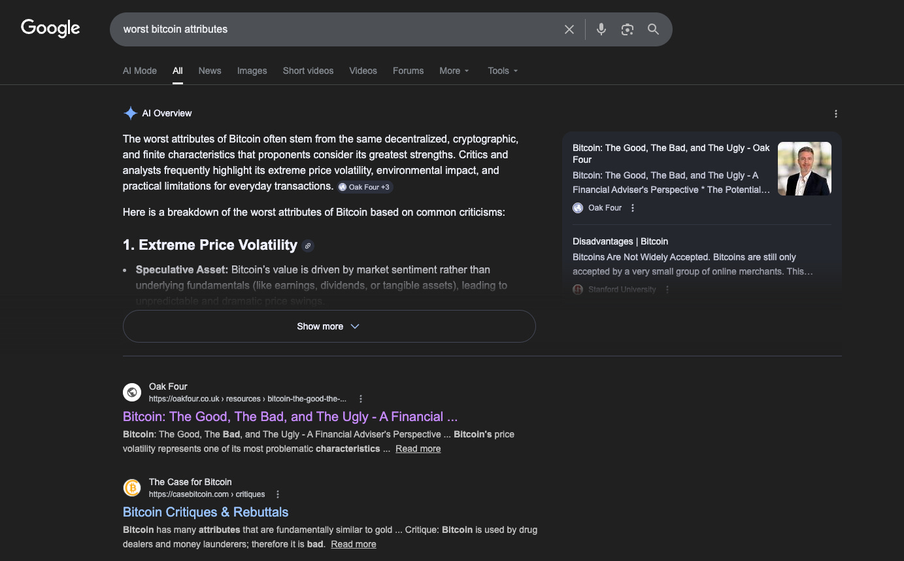Switch to News tab
Screen dimensions: 904x561
(x=210, y=71)
